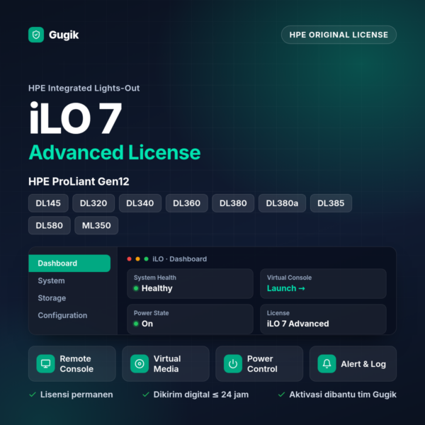Click the iLO · Dashboard window title
Viewport: 425px width, 425px height.
pos(179,259)
